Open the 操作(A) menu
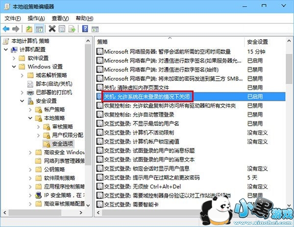This screenshot has height=227, width=294. coord(36,18)
